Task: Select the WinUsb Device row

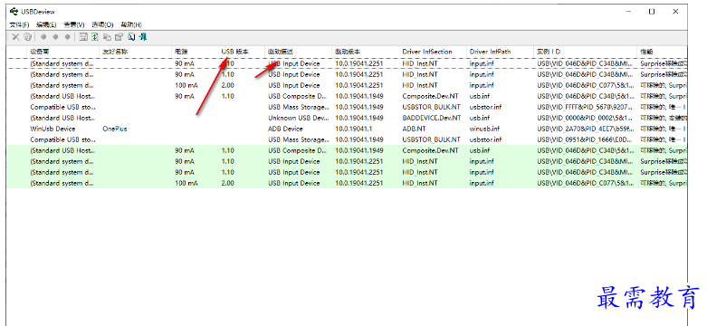Action: pyautogui.click(x=347, y=129)
